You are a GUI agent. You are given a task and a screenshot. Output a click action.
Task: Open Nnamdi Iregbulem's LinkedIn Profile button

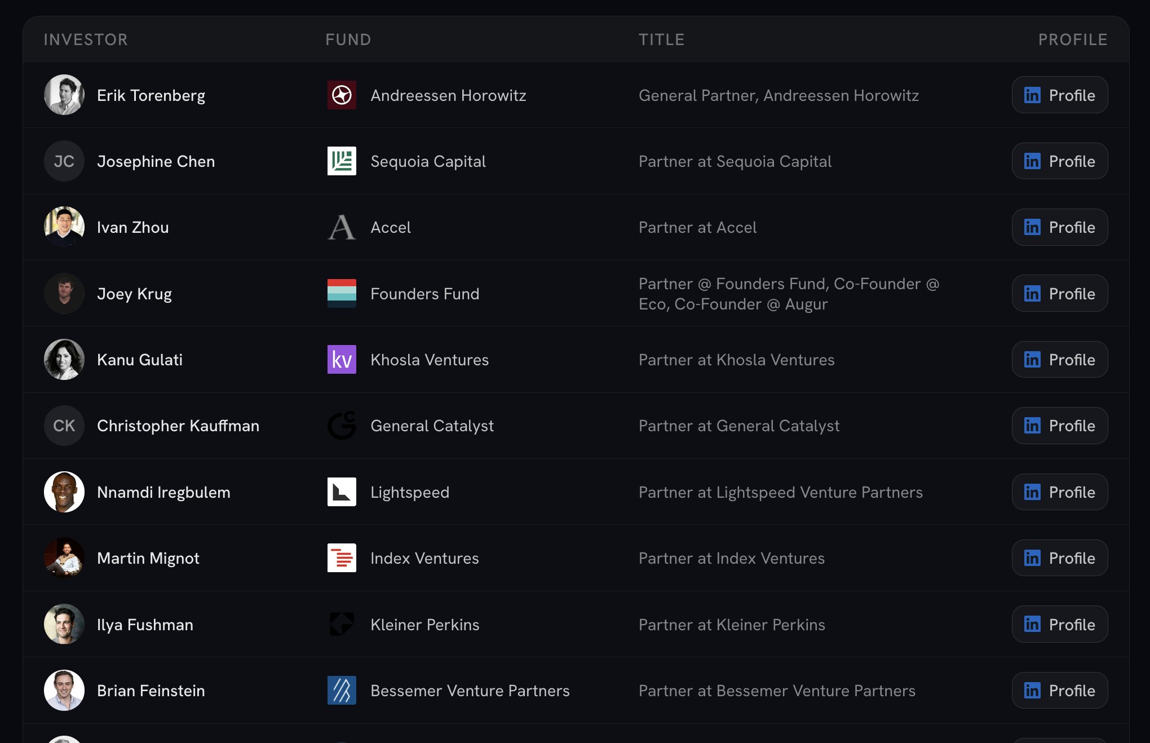coord(1060,492)
